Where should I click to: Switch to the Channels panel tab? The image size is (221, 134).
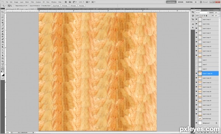tap(204, 10)
